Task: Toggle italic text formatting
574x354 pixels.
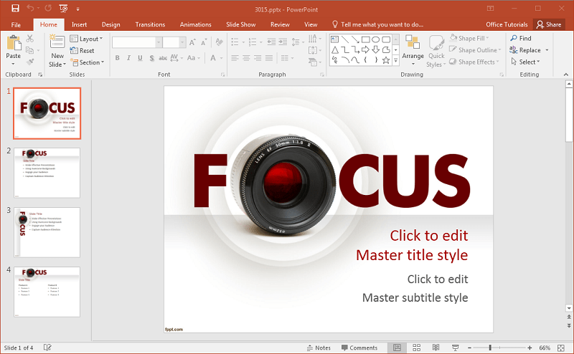Action: [129, 58]
